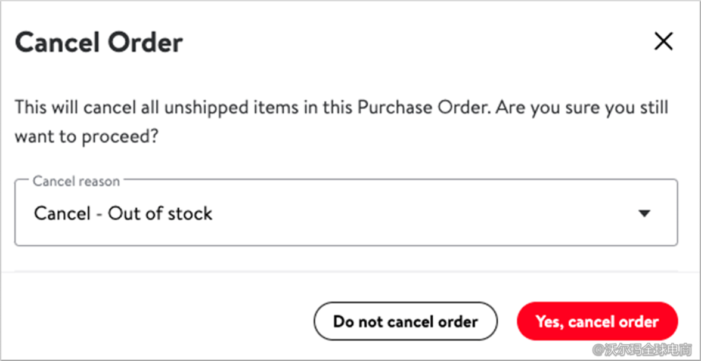Open the Cancel reason combo box
This screenshot has width=701, height=361.
click(346, 213)
